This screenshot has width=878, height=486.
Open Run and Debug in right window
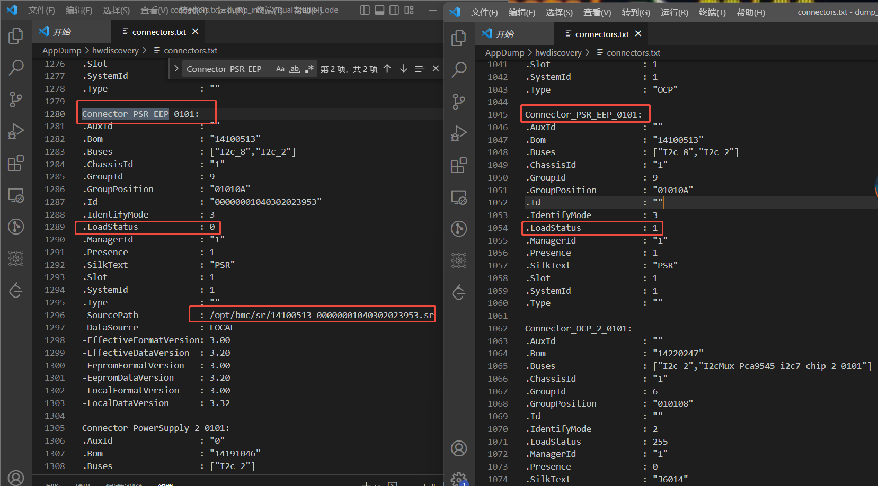point(459,133)
